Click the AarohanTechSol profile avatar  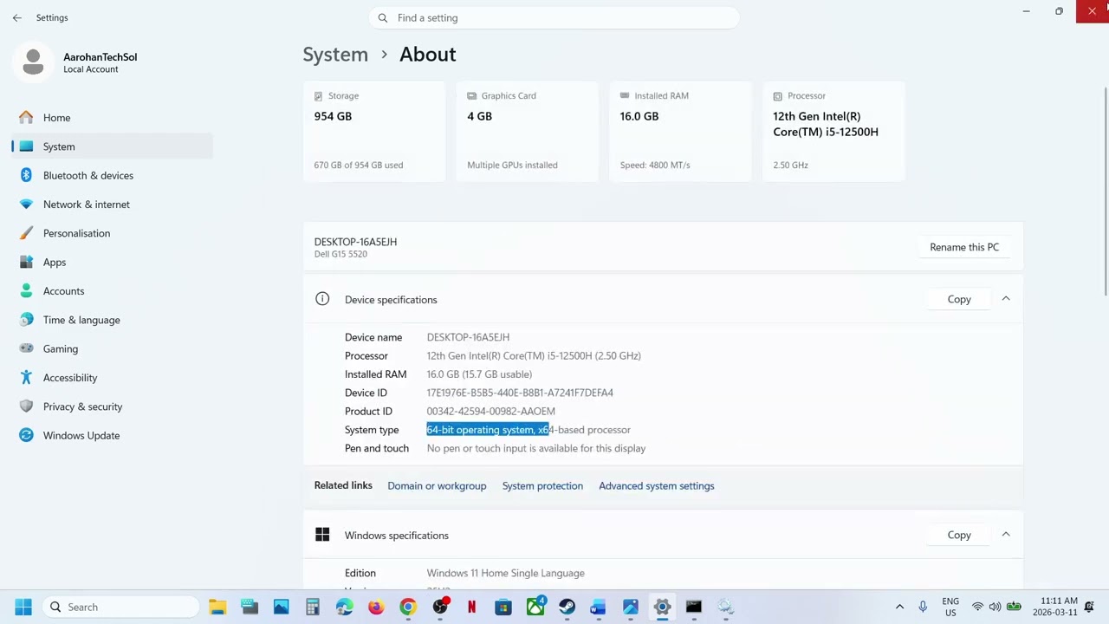pos(33,62)
